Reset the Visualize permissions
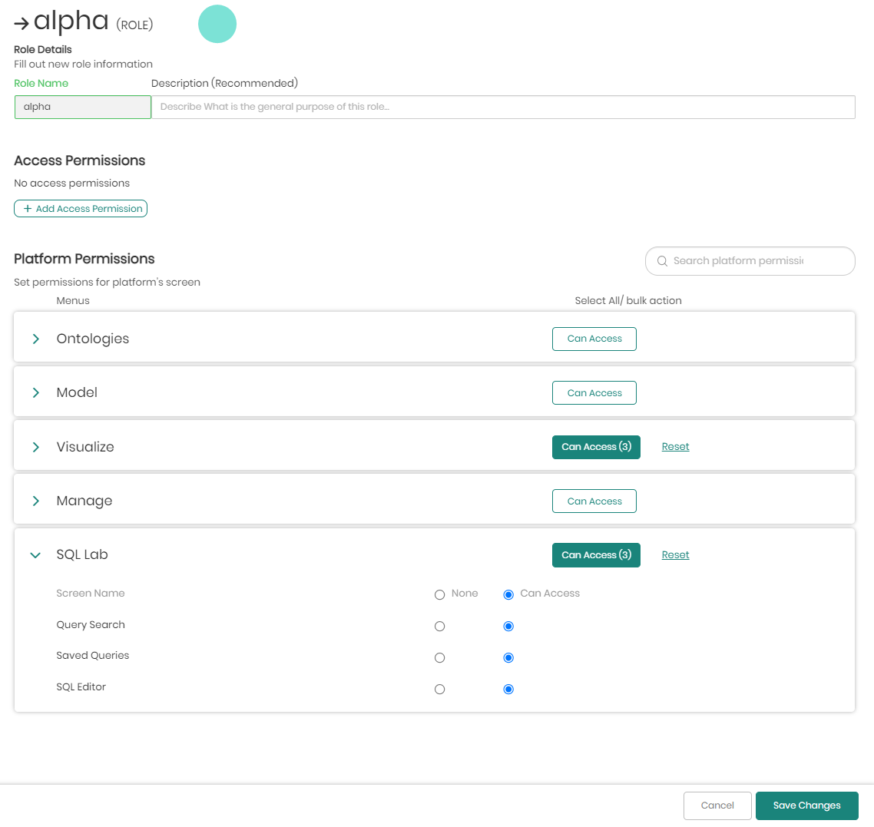Viewport: 874px width, 827px height. (x=675, y=447)
